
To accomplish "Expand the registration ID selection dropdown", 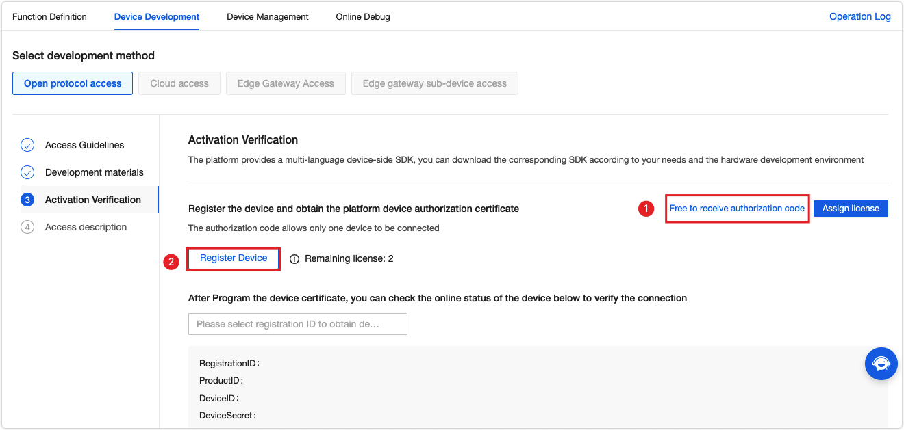I will coord(297,324).
